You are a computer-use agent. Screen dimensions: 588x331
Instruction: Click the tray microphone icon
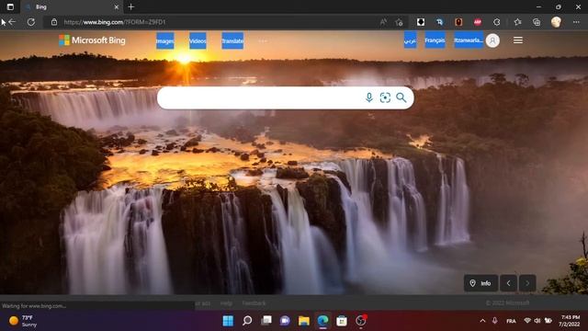click(x=495, y=321)
